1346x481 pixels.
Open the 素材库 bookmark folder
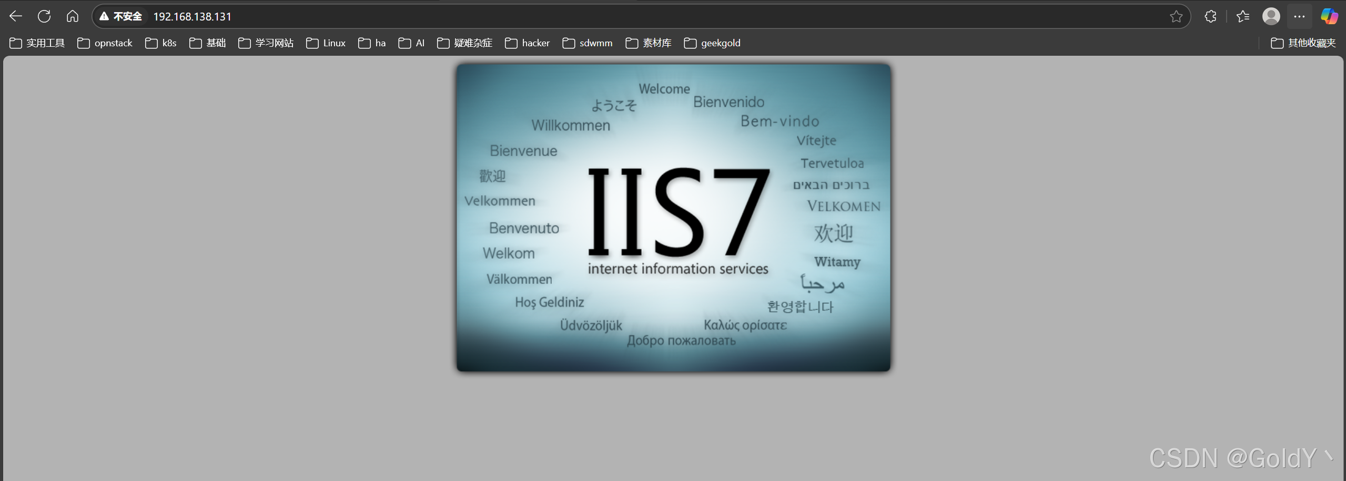(649, 43)
